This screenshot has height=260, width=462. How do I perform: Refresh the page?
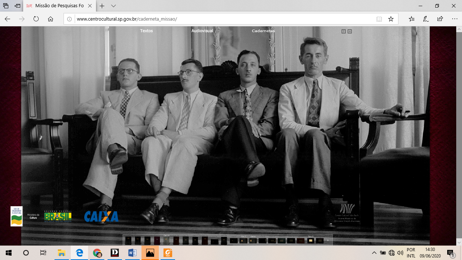(x=36, y=19)
